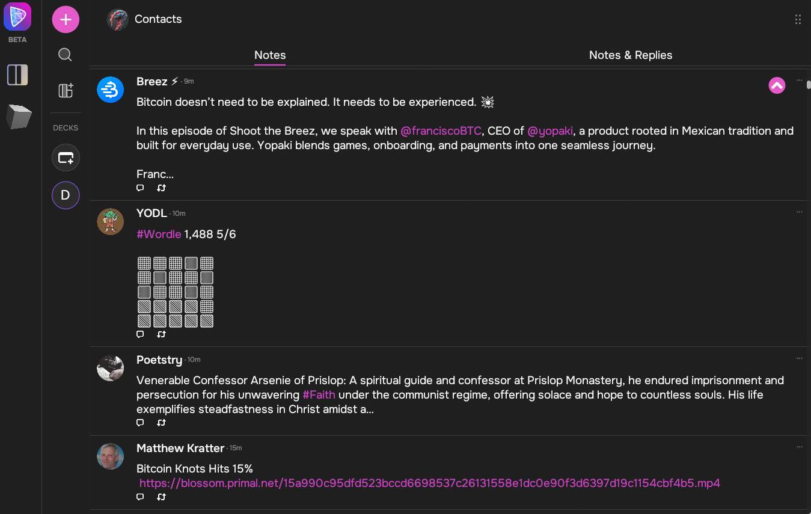Click the gray cube icon
Screen dimensions: 811x514
[18, 117]
